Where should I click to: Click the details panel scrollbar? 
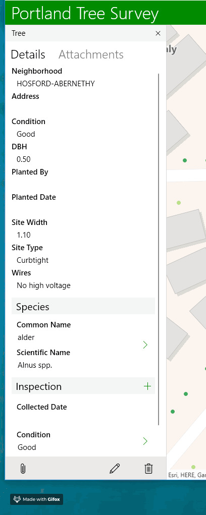point(159,249)
